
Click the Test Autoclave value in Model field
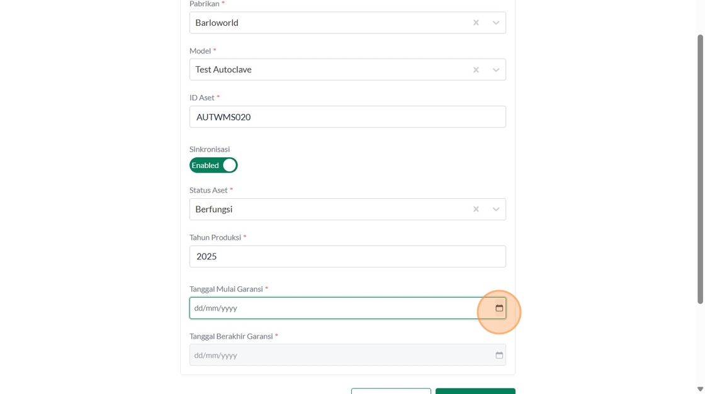[223, 70]
